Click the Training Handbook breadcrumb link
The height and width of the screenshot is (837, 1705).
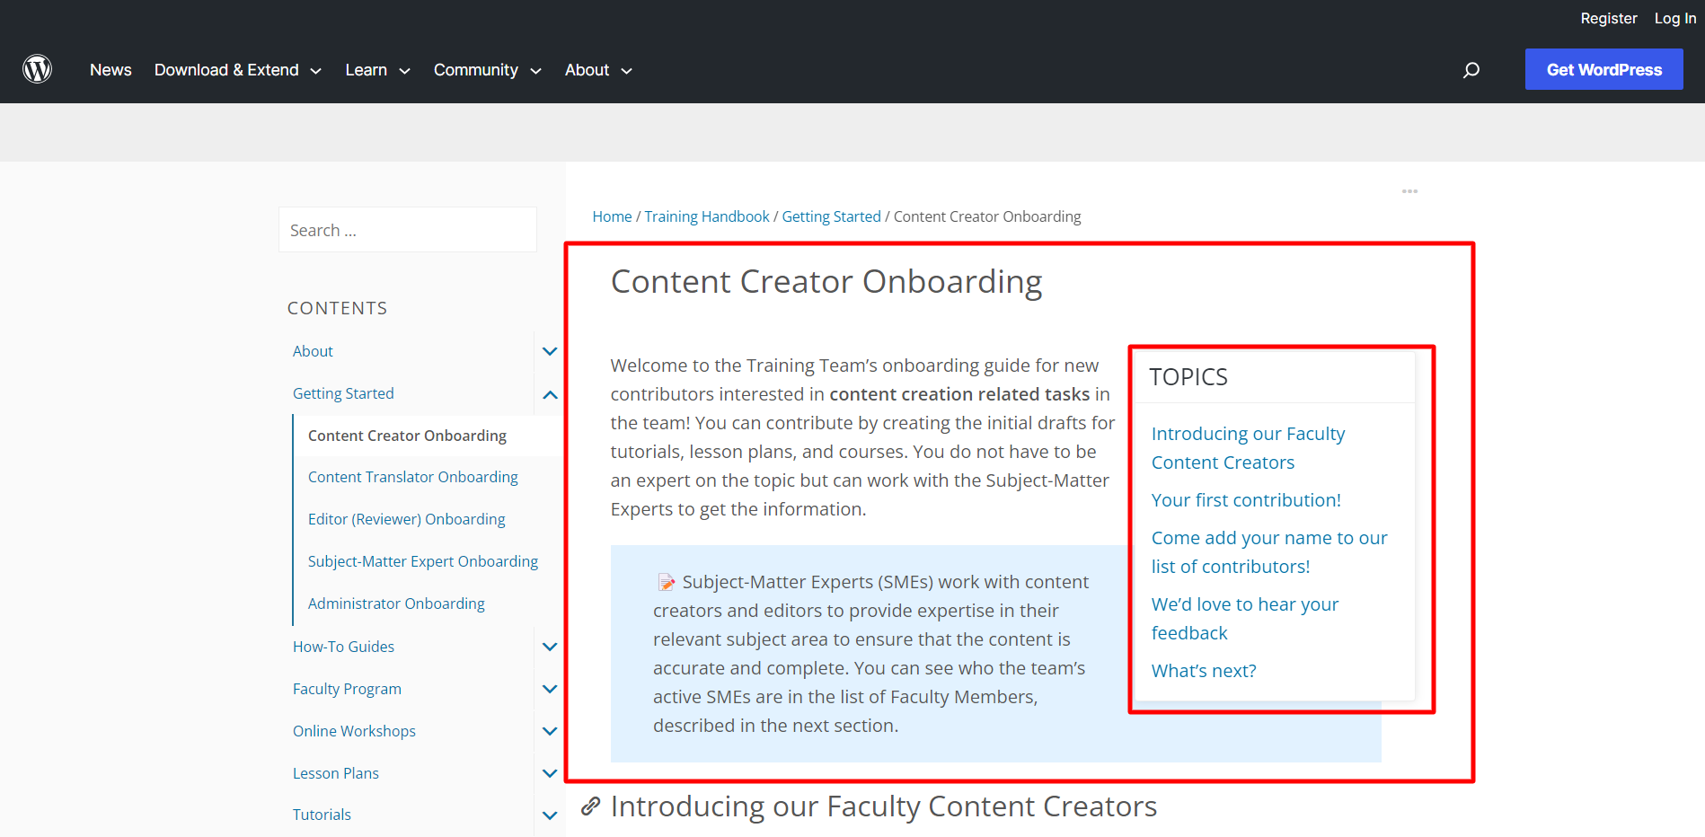(707, 216)
